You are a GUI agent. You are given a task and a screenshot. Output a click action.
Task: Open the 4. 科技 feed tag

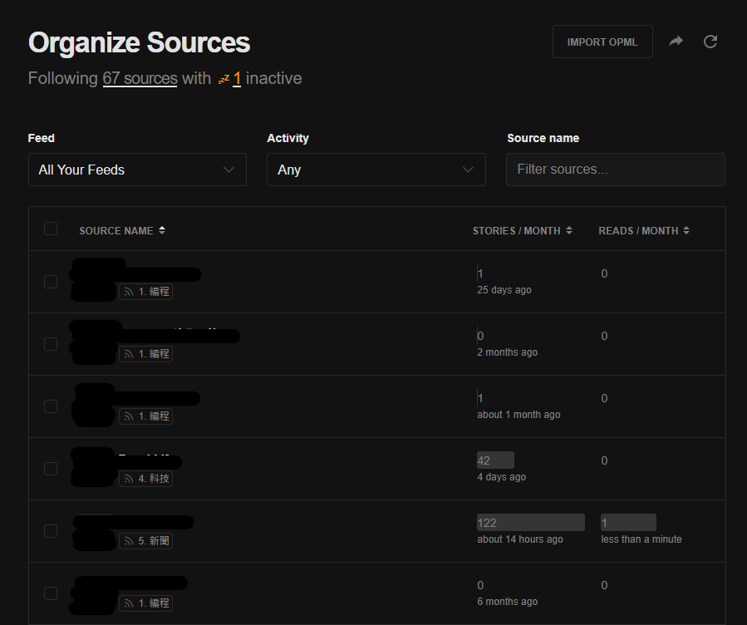pos(145,479)
